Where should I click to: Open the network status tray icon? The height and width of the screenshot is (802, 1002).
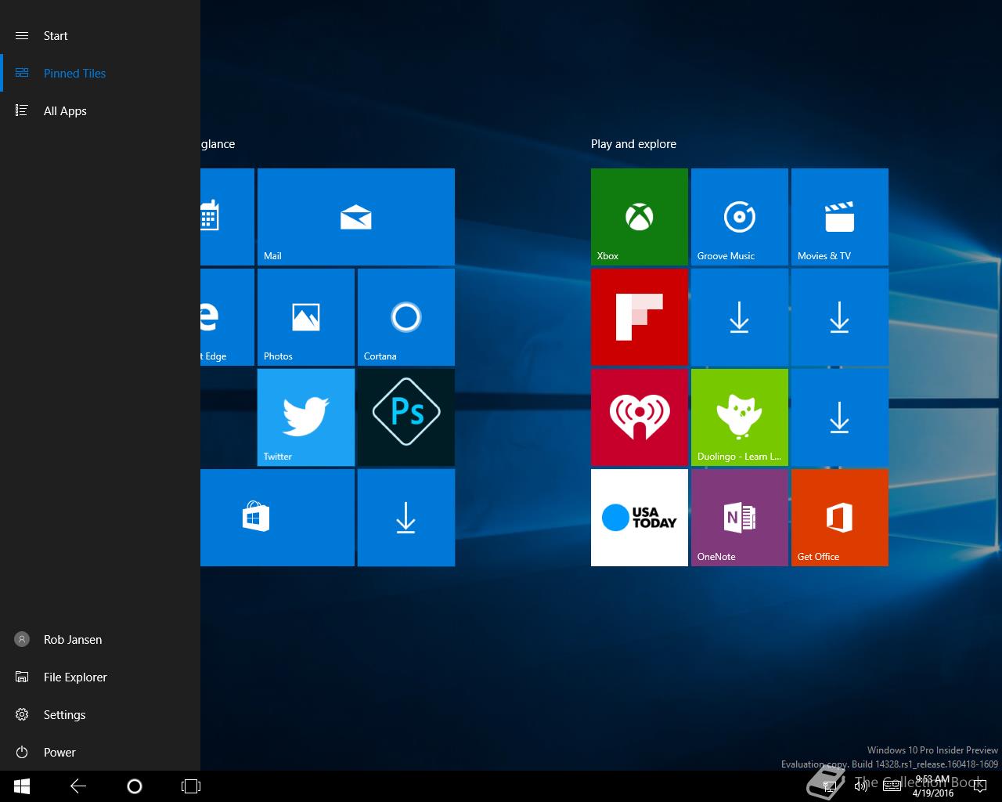click(x=831, y=786)
